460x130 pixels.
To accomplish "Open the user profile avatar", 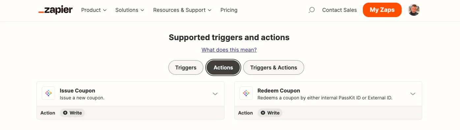I will pos(414,10).
